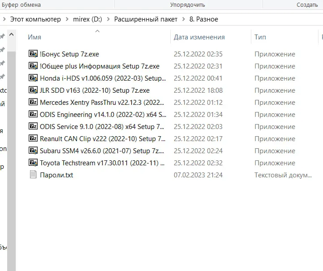Select the Mercedes Xentry PassThru v22.12.3 file name
The image size is (323, 271).
click(x=102, y=103)
